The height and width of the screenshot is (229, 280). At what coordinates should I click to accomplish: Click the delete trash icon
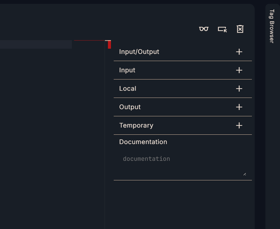click(x=240, y=29)
